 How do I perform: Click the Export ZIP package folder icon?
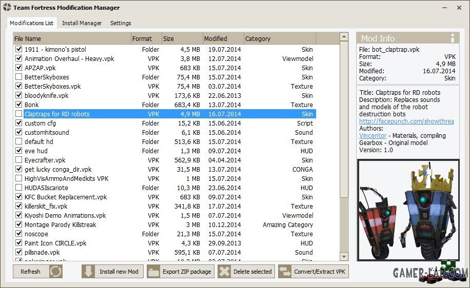153,272
